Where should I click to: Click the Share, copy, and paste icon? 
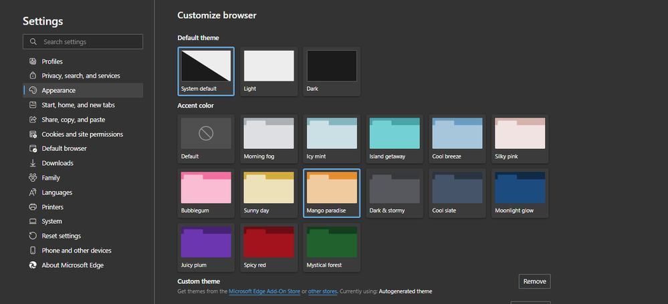[33, 120]
